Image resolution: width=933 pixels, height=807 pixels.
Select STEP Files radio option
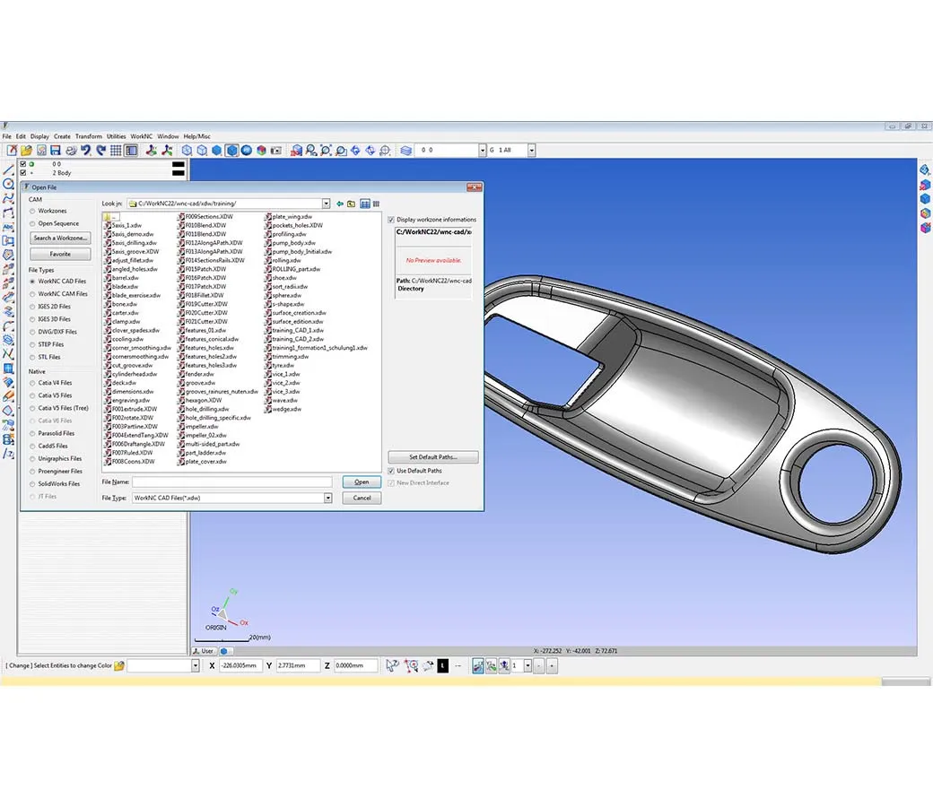click(x=32, y=345)
